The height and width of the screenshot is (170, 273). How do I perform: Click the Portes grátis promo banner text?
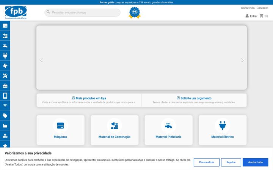(x=136, y=2)
